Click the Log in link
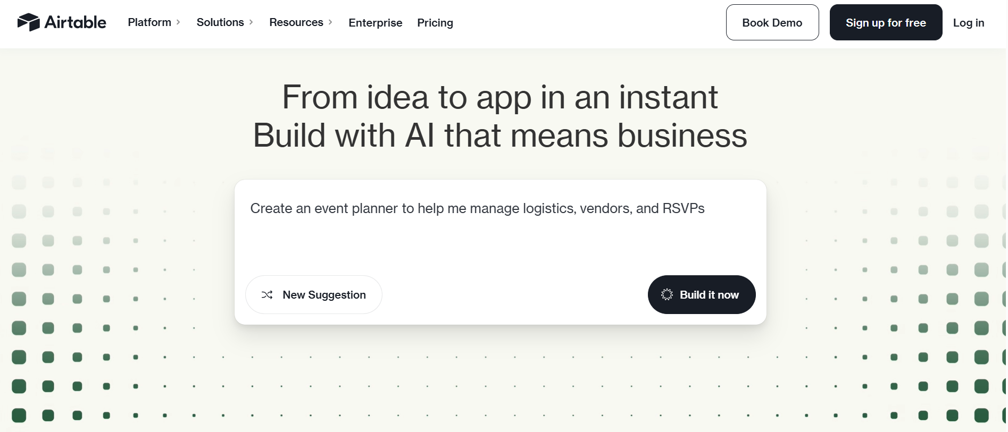Screen dimensions: 1008x432 [969, 23]
